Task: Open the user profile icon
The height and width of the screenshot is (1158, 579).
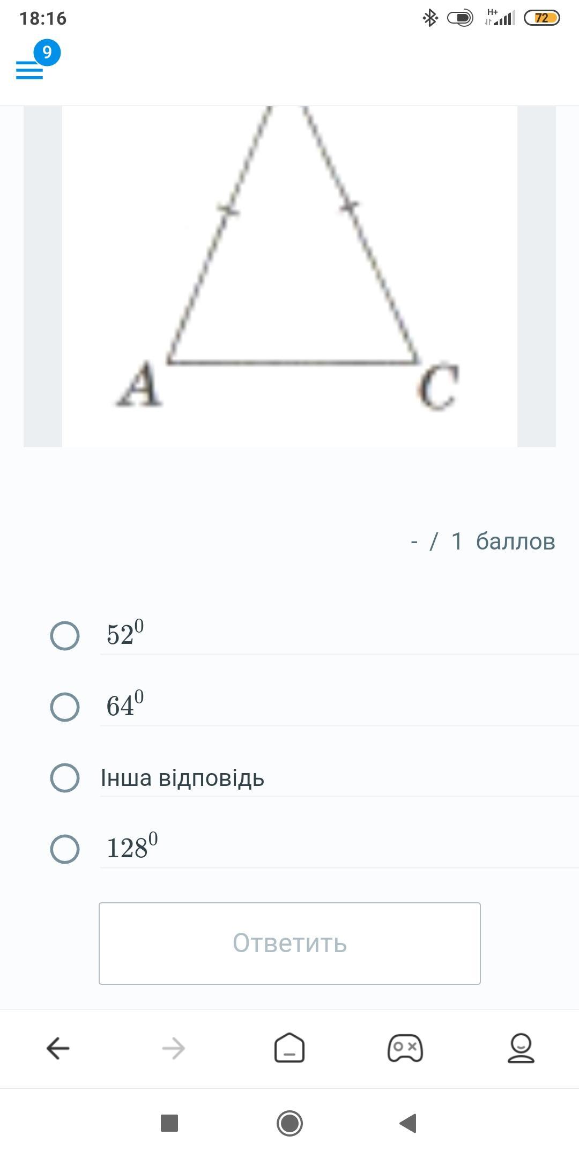Action: (521, 1048)
